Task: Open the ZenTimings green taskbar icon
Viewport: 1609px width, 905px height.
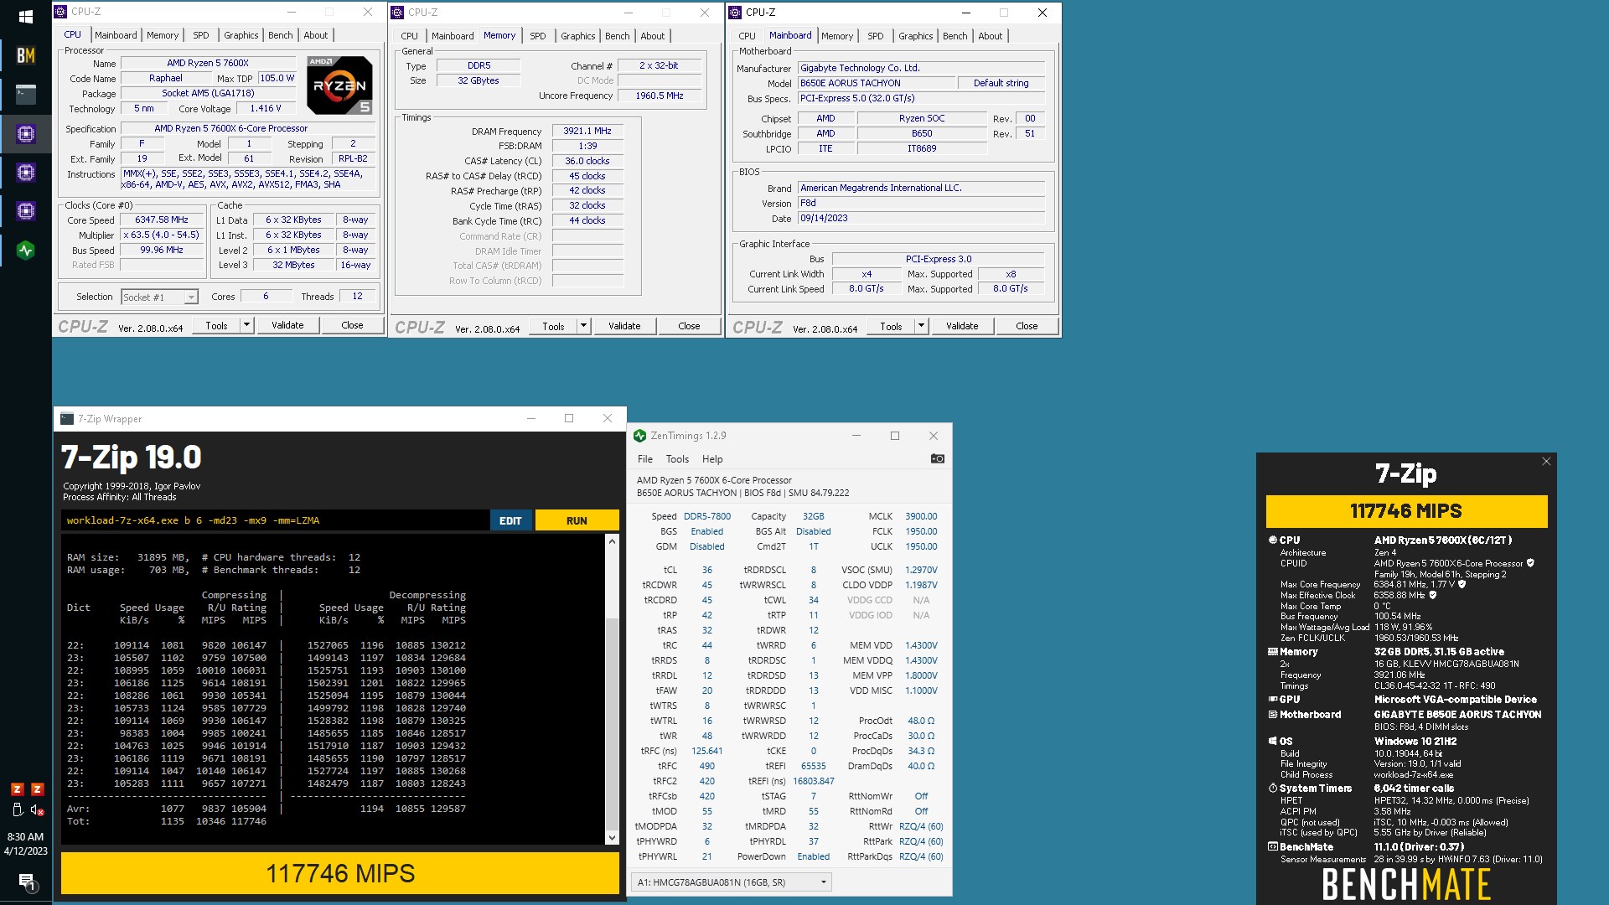Action: click(x=25, y=250)
